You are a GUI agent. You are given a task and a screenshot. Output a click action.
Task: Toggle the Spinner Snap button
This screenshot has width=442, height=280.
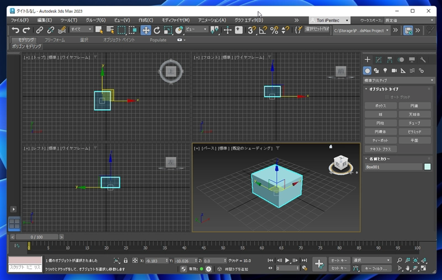tap(285, 30)
